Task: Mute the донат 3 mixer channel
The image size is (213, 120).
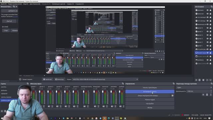Action: point(49,106)
